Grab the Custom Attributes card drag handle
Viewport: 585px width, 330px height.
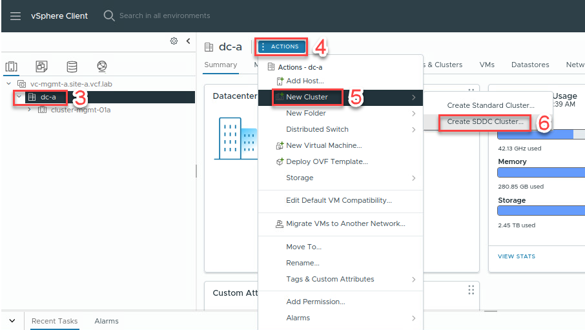pos(471,290)
